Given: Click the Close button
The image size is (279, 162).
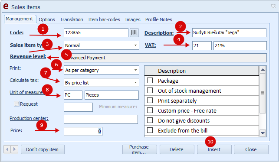Looking at the screenshot, I should pos(251,149).
